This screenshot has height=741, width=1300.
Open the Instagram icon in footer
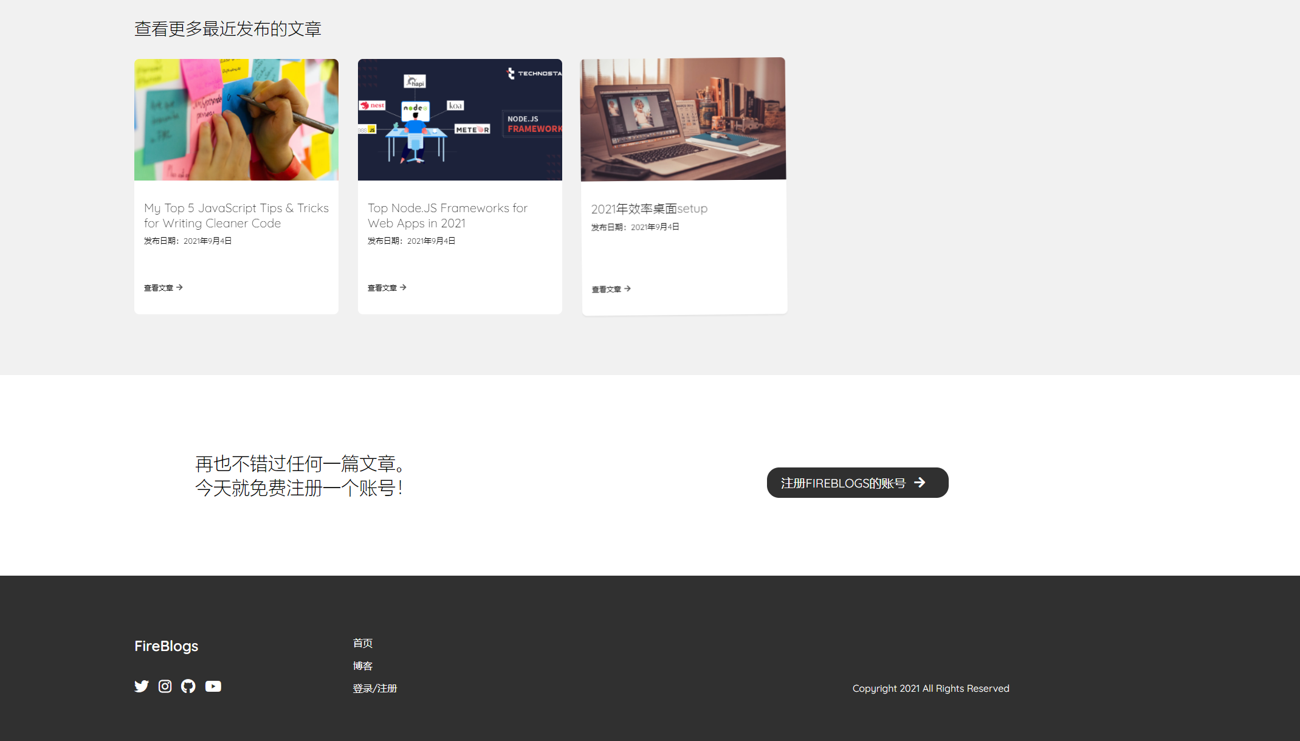point(165,686)
